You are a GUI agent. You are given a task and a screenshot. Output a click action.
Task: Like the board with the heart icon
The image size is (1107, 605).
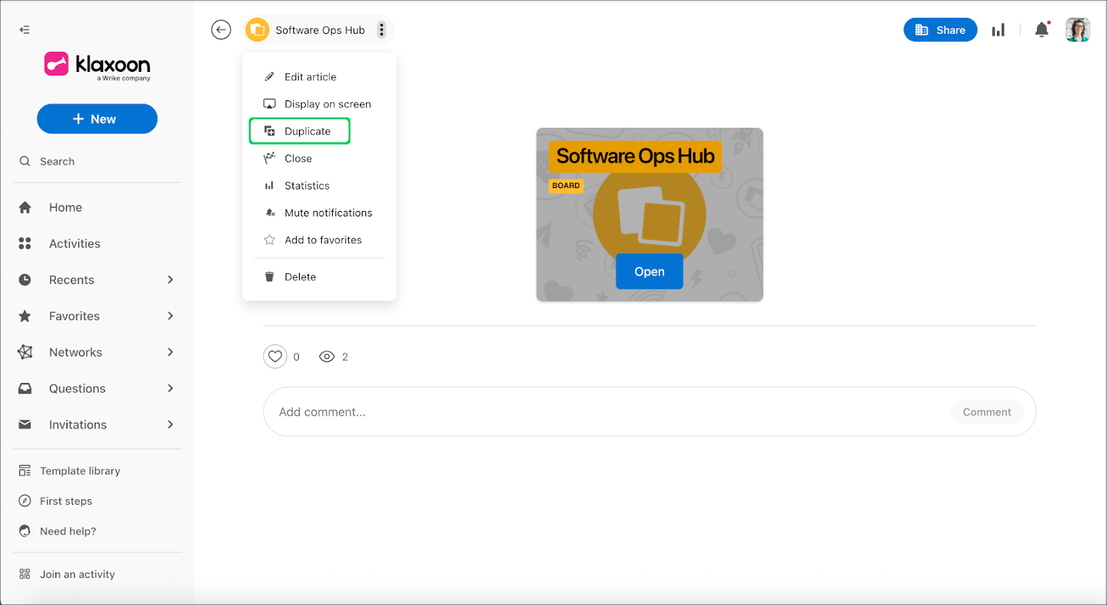(x=275, y=357)
